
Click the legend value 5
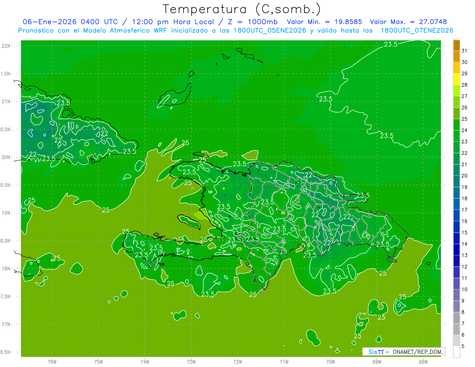tap(463, 346)
